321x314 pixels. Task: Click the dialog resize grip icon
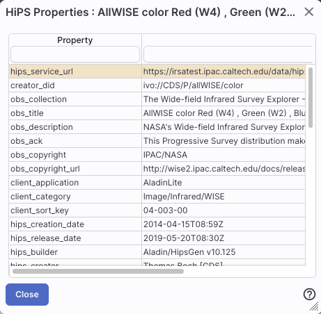tap(315, 306)
